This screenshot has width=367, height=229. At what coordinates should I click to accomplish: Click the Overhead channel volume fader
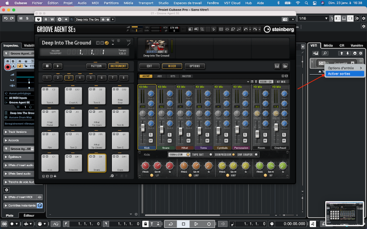tap(276, 127)
